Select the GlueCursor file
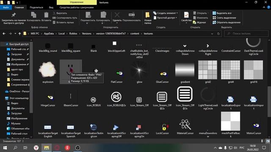The width and height of the screenshot is (271, 152). click(162, 76)
